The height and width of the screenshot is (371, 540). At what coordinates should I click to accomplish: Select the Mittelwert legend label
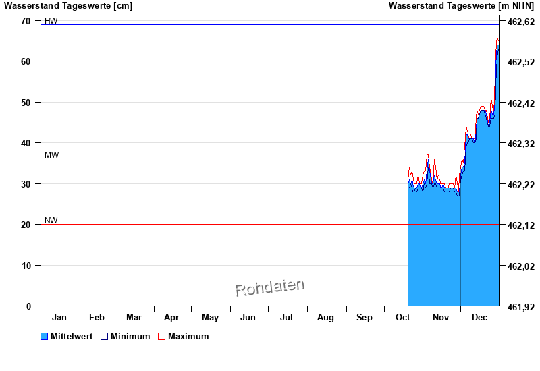[x=72, y=337]
